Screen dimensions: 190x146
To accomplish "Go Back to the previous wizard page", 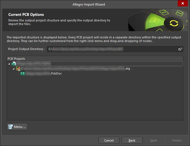I will [132, 140].
